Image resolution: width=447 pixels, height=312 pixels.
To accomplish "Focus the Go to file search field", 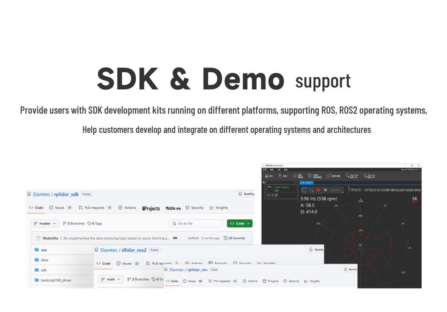I will 196,224.
